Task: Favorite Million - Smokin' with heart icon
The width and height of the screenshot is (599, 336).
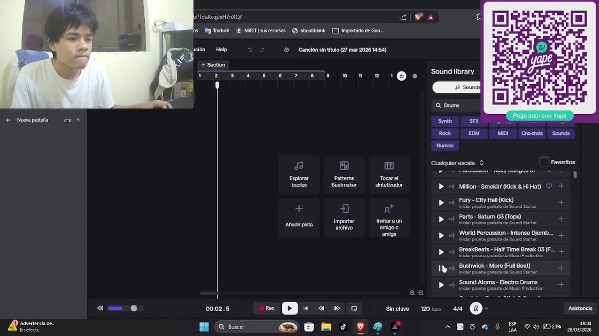Action: click(x=549, y=186)
